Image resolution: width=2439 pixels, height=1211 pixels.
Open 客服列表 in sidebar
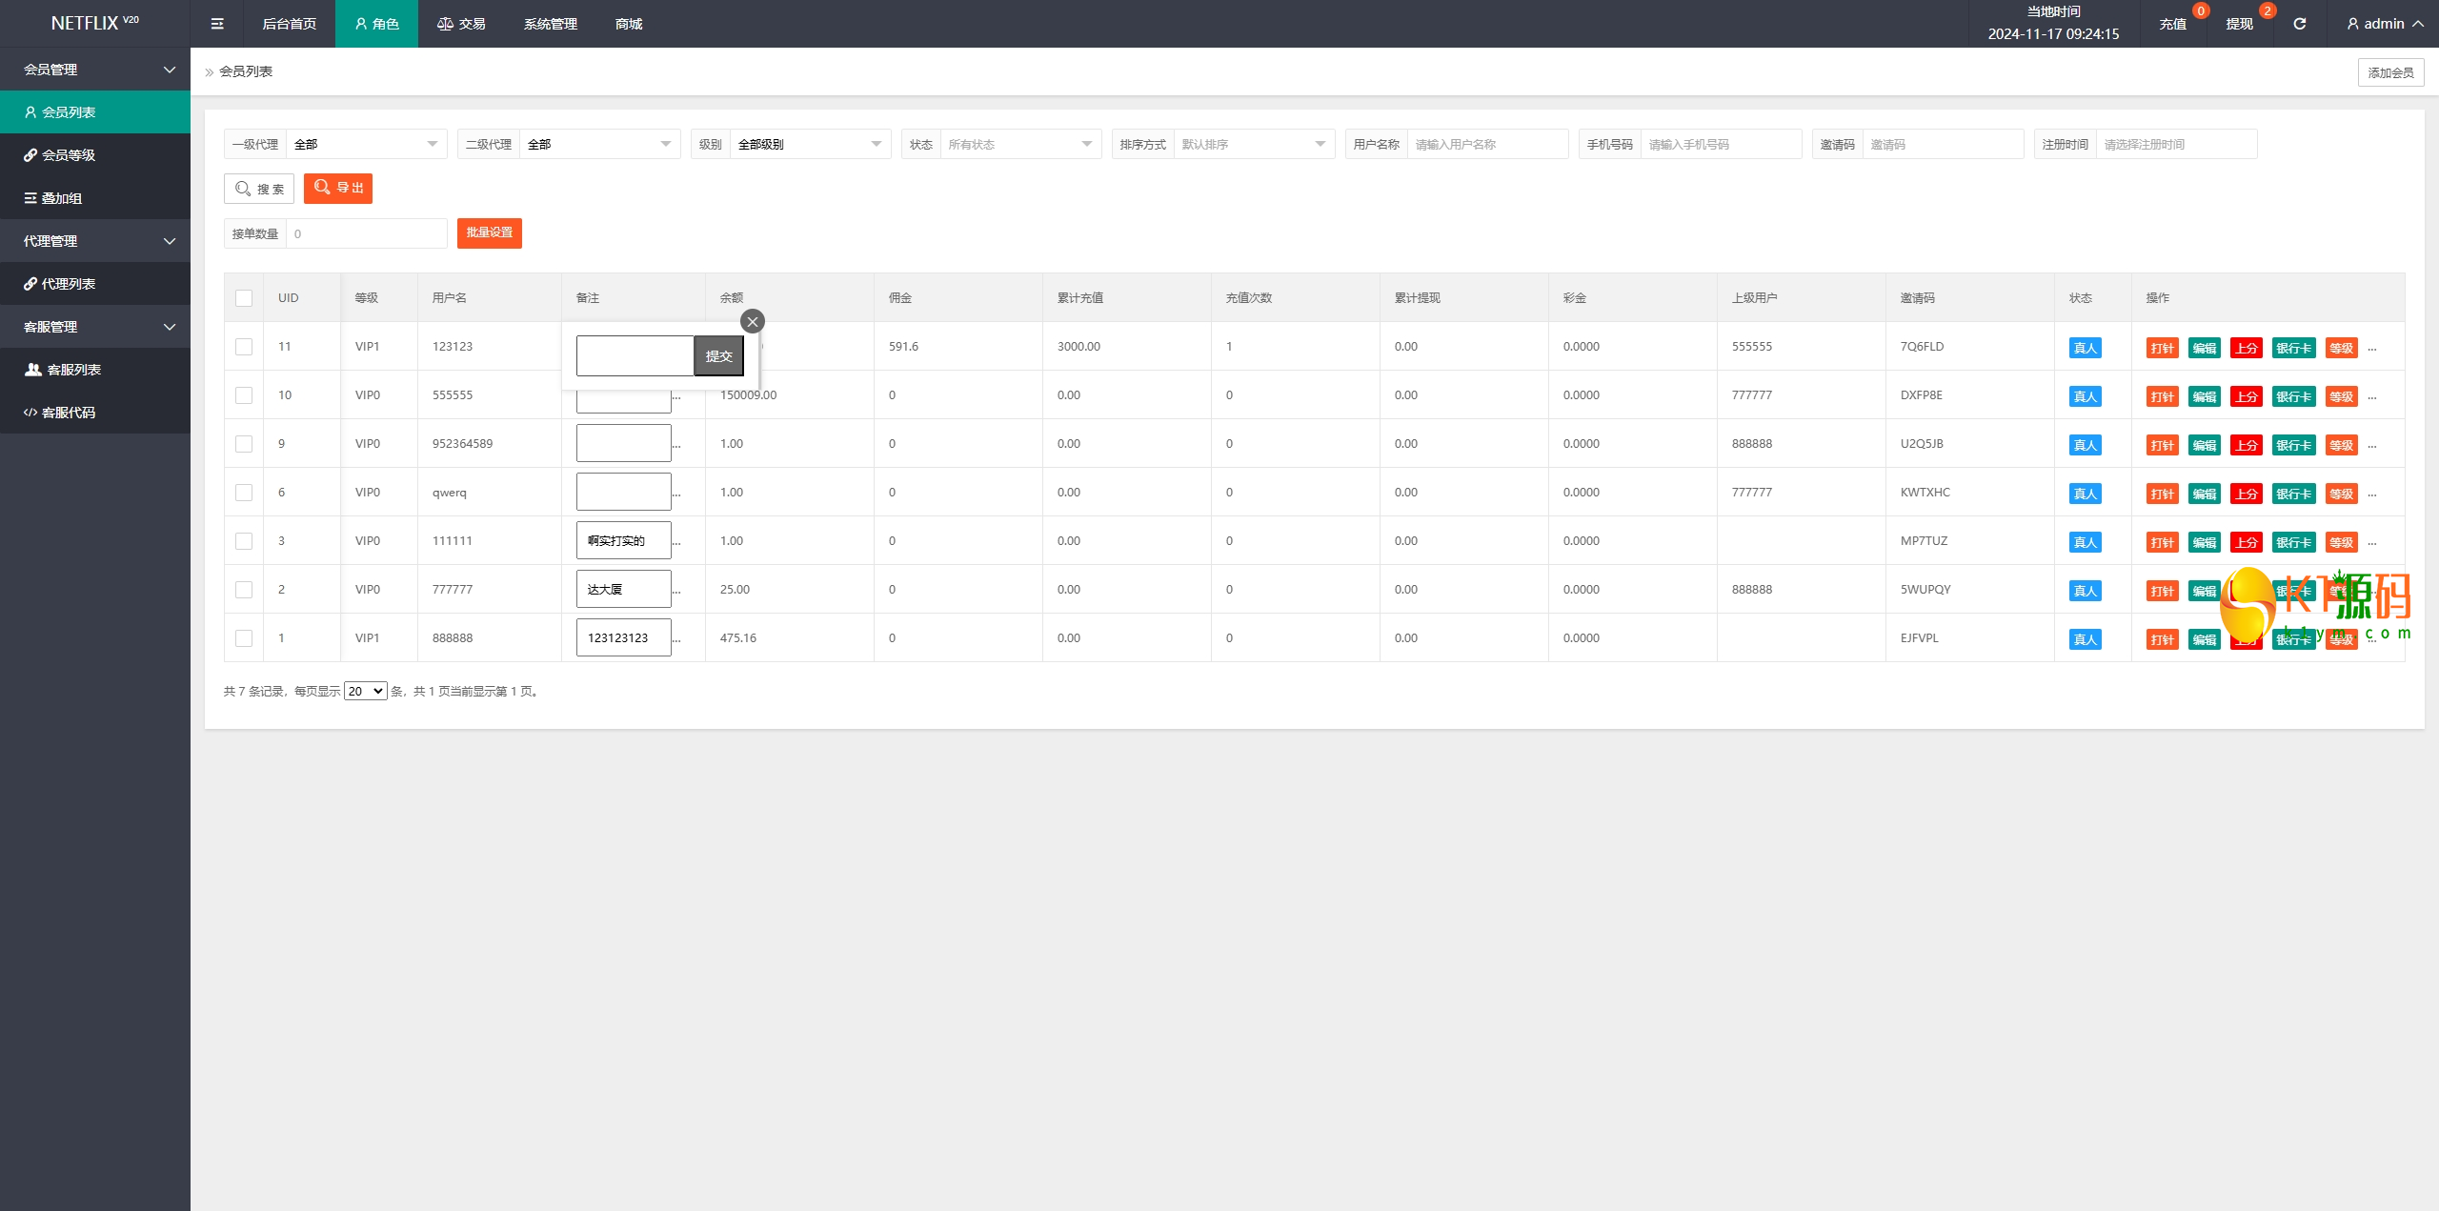click(73, 370)
